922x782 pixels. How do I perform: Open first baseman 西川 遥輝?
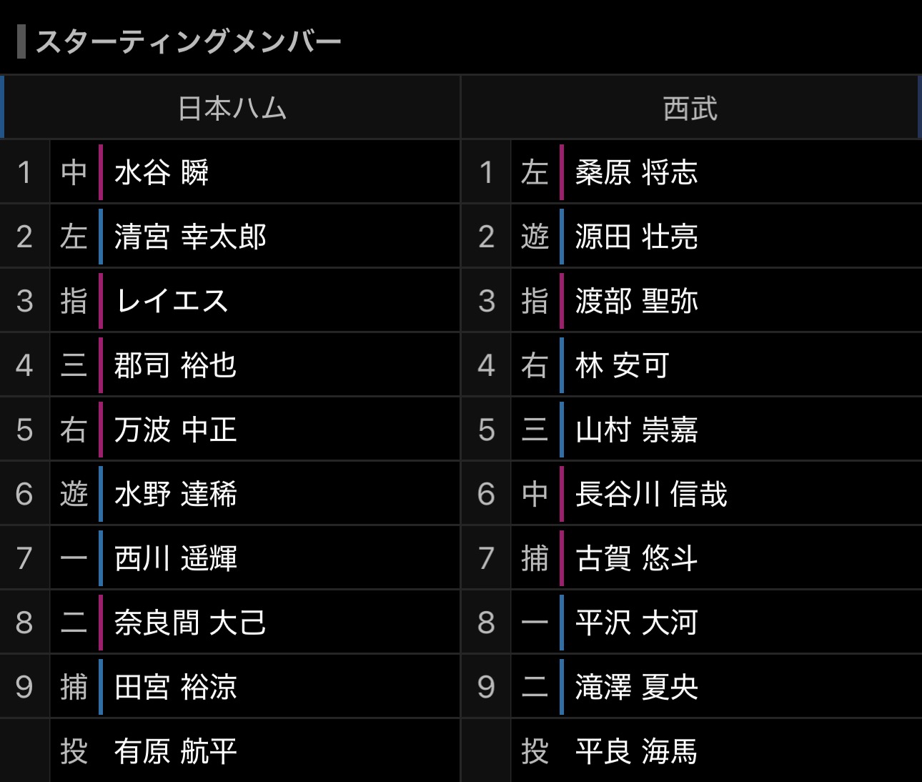175,558
